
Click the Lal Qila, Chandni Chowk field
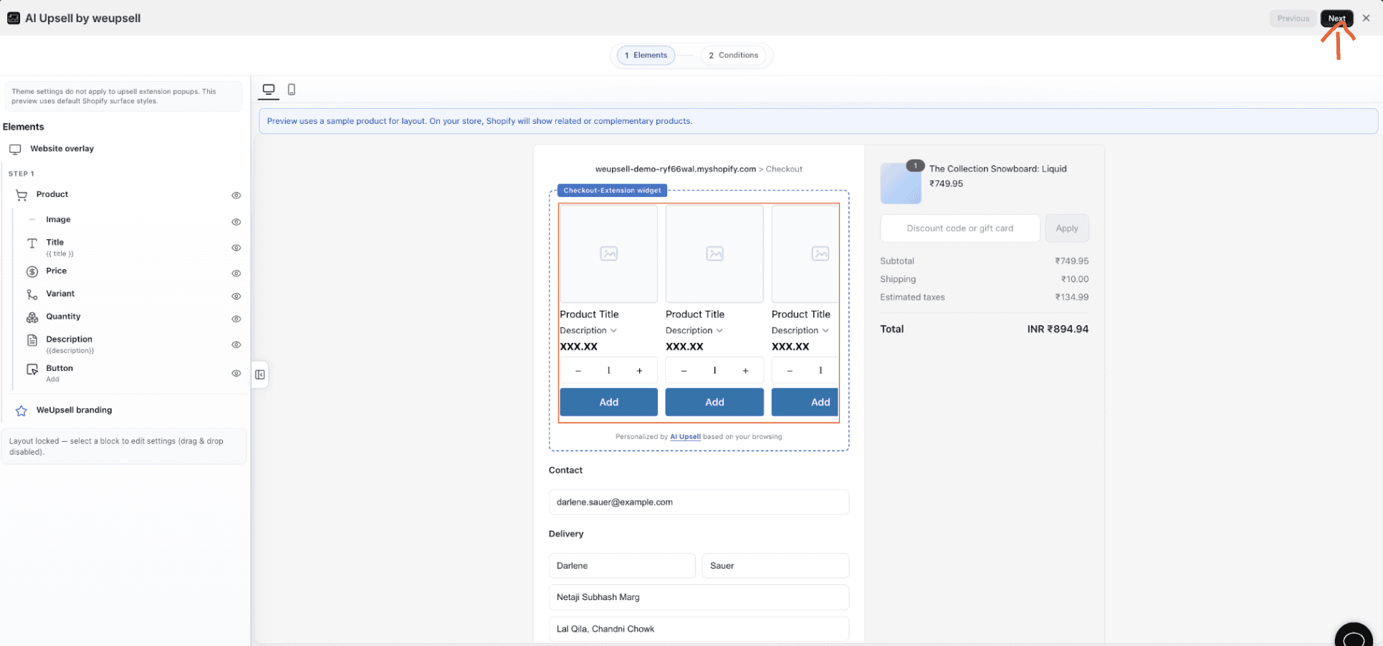[699, 629]
